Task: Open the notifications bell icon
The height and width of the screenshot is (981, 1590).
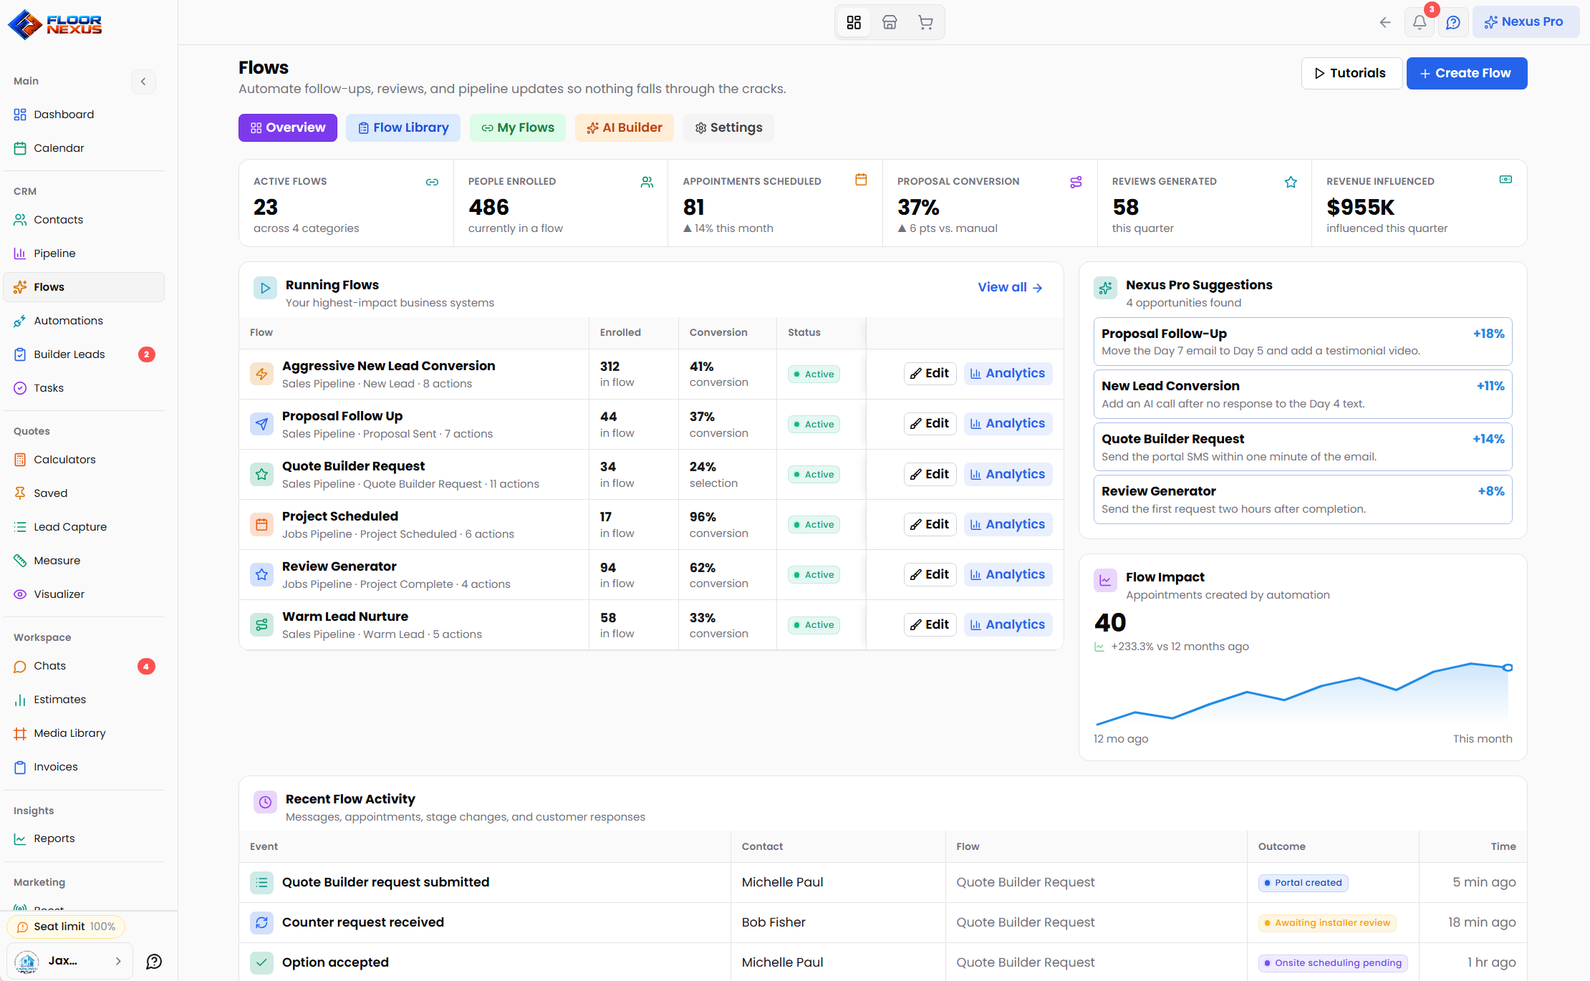Action: point(1420,22)
